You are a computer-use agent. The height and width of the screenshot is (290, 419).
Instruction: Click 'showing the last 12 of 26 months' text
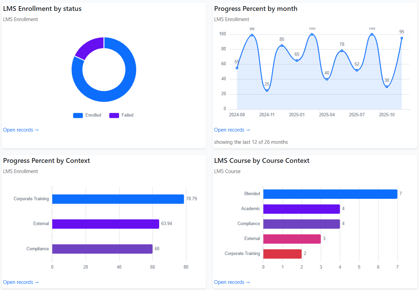click(251, 142)
